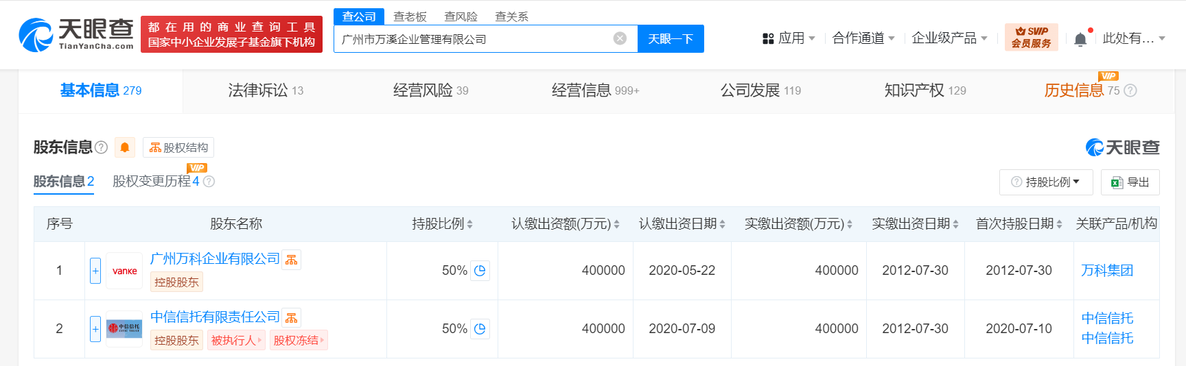This screenshot has width=1186, height=366.
Task: Expand row 1 广州万科 plus button
Action: [x=95, y=271]
